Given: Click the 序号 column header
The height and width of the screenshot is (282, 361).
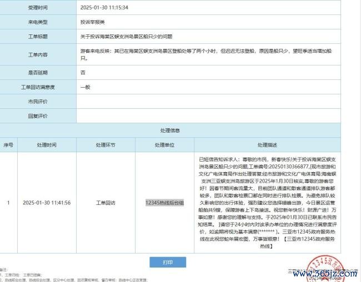Looking at the screenshot, I should click(8, 145).
